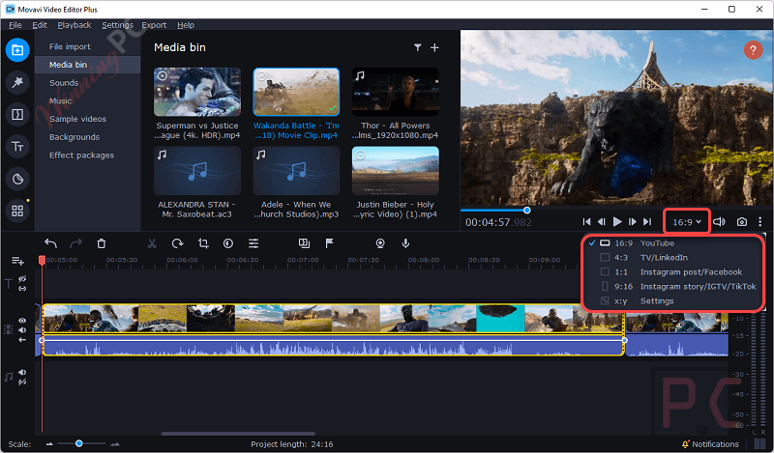This screenshot has width=774, height=453.
Task: Open the Edit menu
Action: (x=40, y=25)
